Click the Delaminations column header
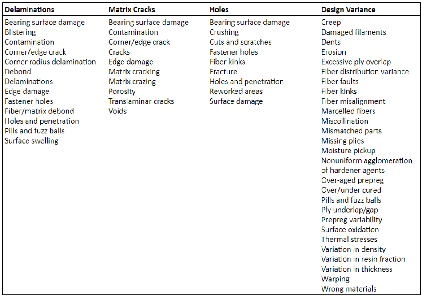422x296 pixels. tap(29, 9)
